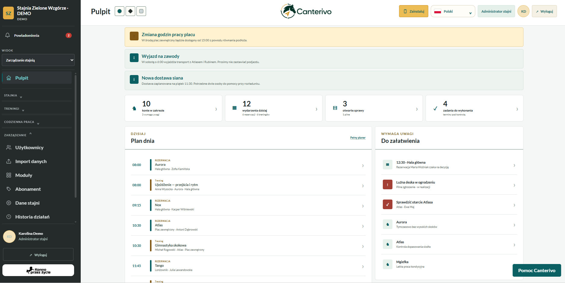
Task: Click the chevron on the Nox reservation
Action: pos(363,206)
